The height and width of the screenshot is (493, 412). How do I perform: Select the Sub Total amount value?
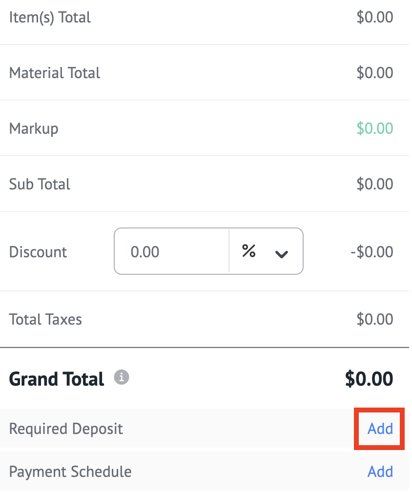click(x=374, y=185)
